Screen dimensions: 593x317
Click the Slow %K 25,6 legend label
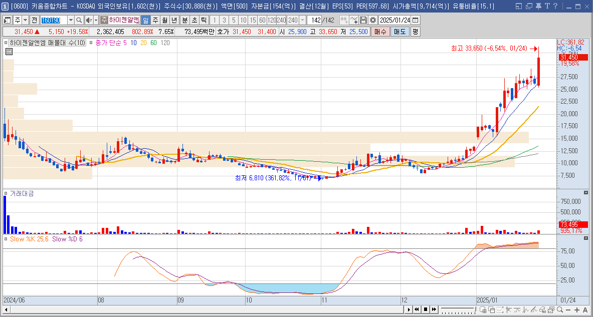(29, 239)
